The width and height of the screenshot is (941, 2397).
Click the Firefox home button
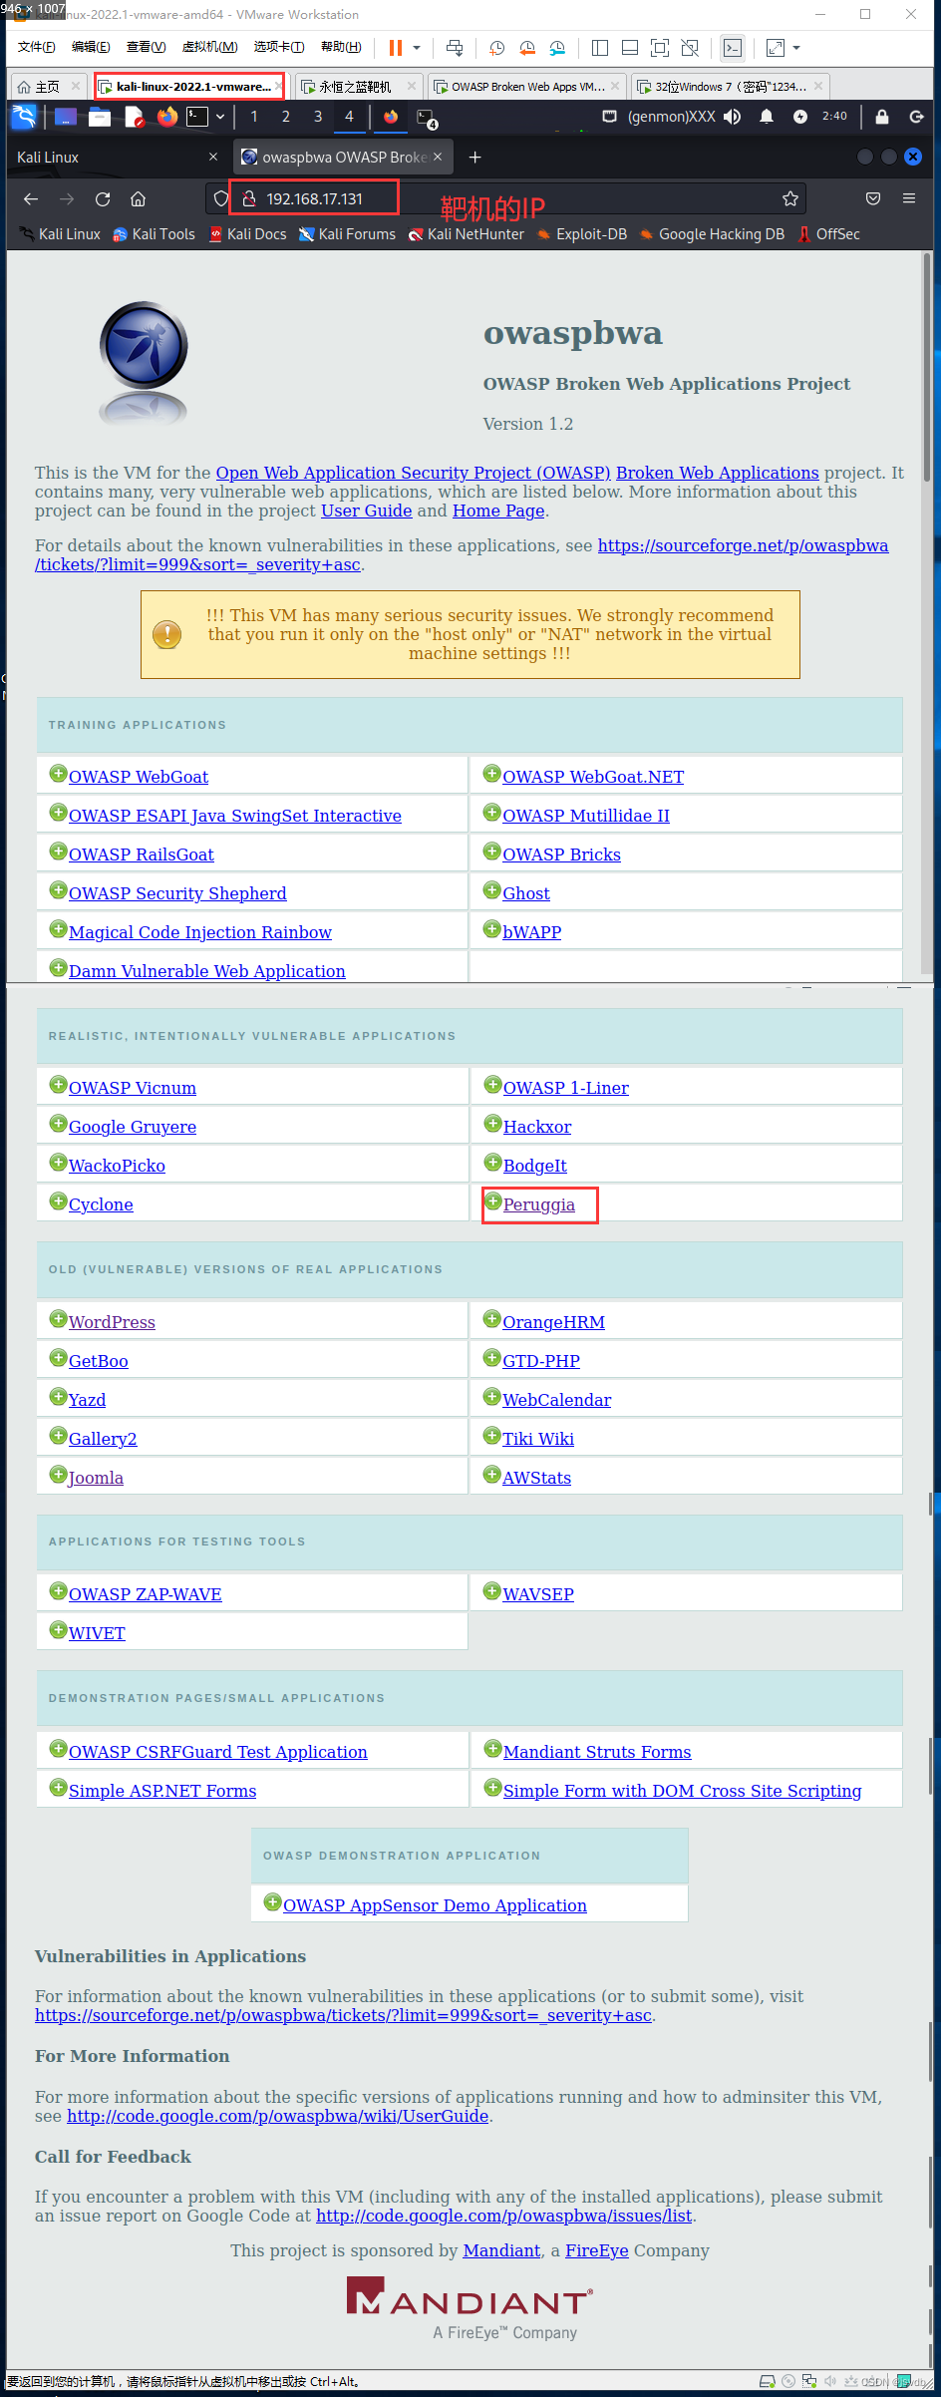tap(139, 198)
